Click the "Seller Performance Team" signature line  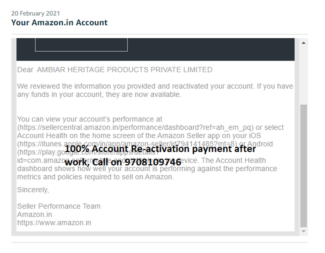(x=59, y=206)
